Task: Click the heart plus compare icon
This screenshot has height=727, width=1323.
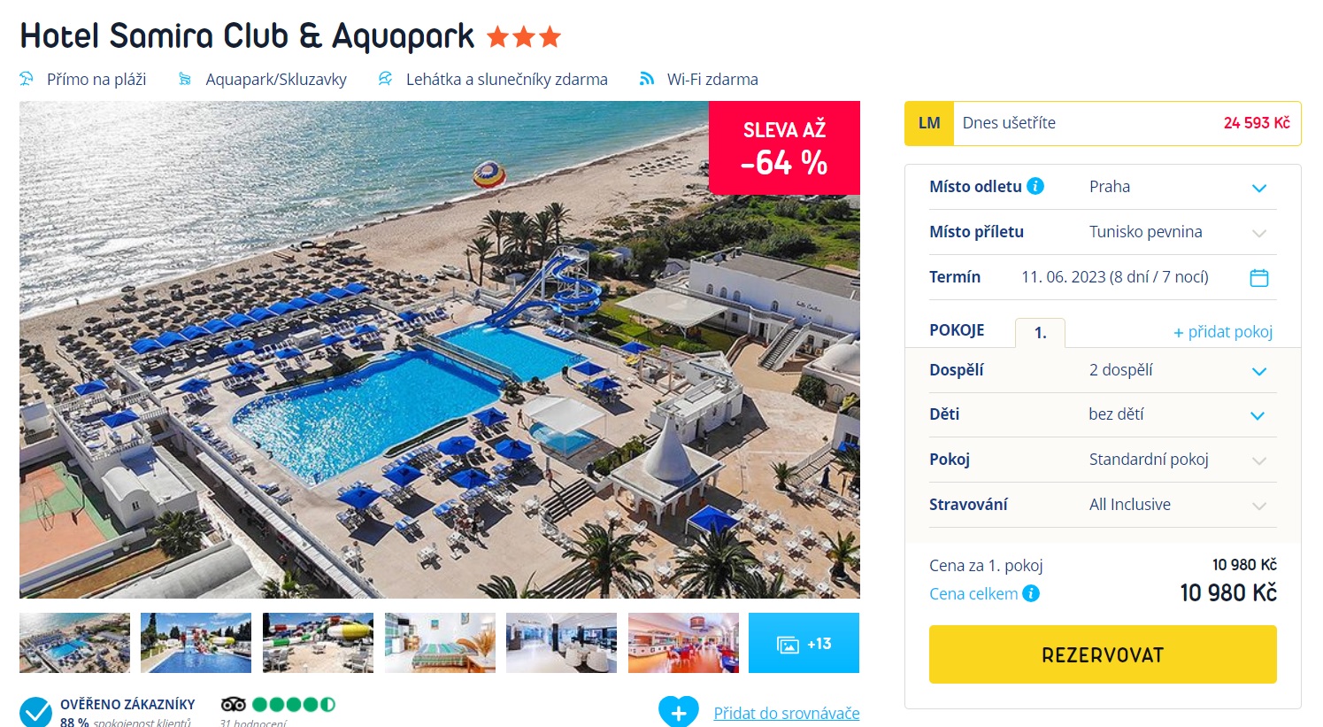Action: pyautogui.click(x=679, y=712)
